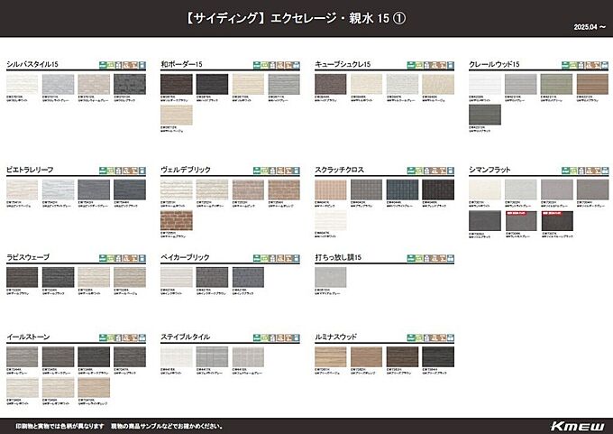Select the blue-gray swatch under ベイカーブリック
Image resolution: width=613 pixels, height=434 pixels.
pyautogui.click(x=248, y=278)
